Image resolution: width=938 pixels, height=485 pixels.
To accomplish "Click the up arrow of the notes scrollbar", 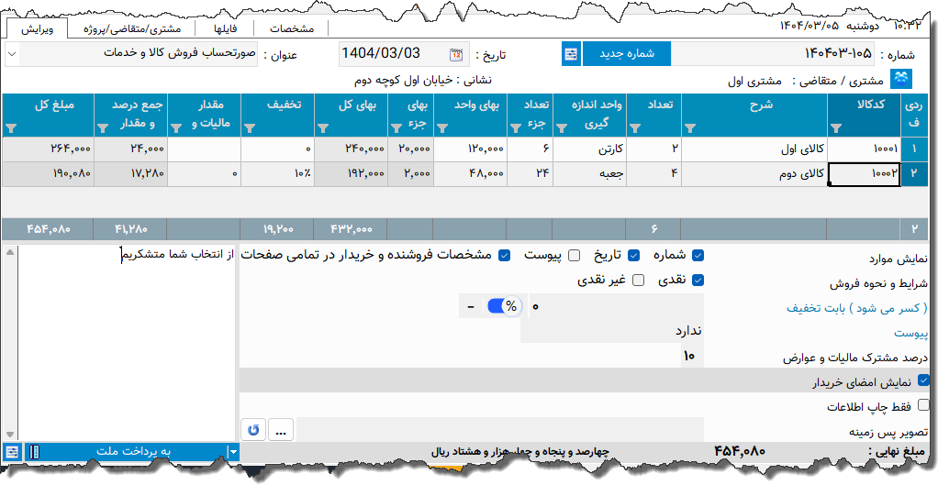I will (x=9, y=253).
